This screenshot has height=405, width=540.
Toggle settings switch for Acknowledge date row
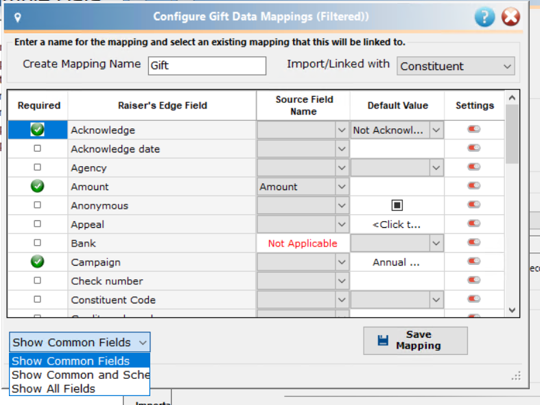(474, 148)
